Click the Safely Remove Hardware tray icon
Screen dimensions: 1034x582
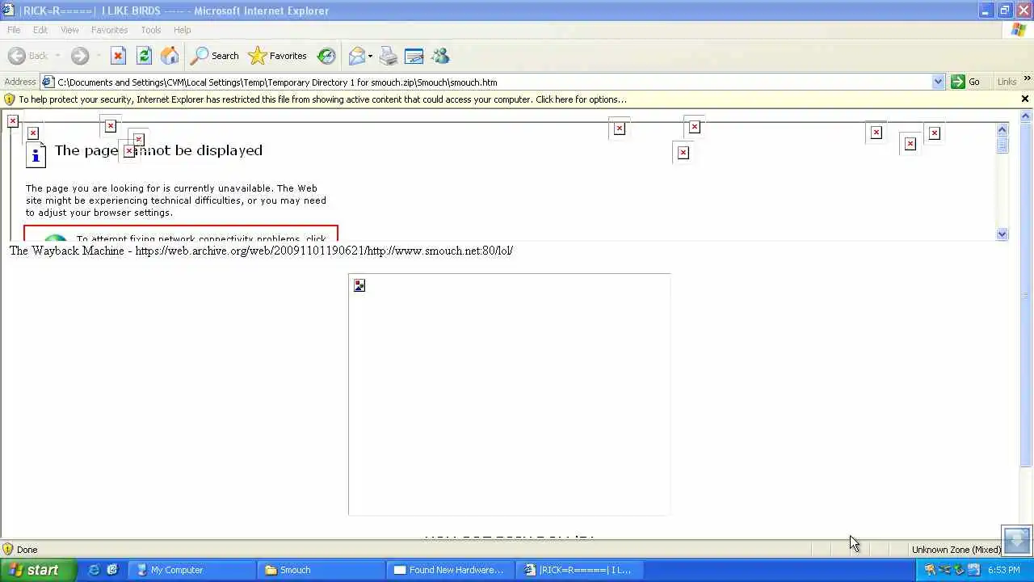959,570
